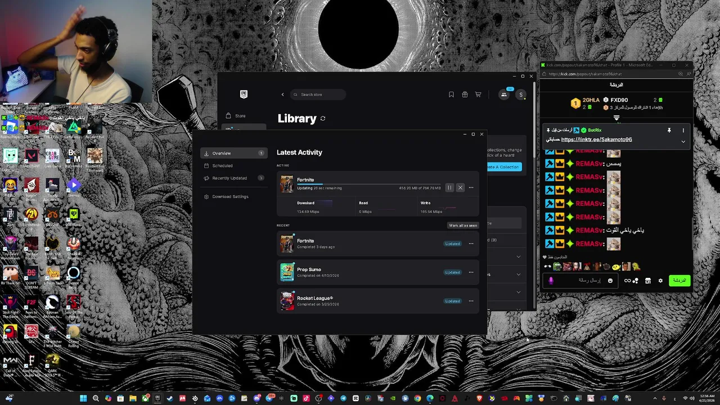Open the taskbar search
This screenshot has width=720, height=405.
point(96,399)
